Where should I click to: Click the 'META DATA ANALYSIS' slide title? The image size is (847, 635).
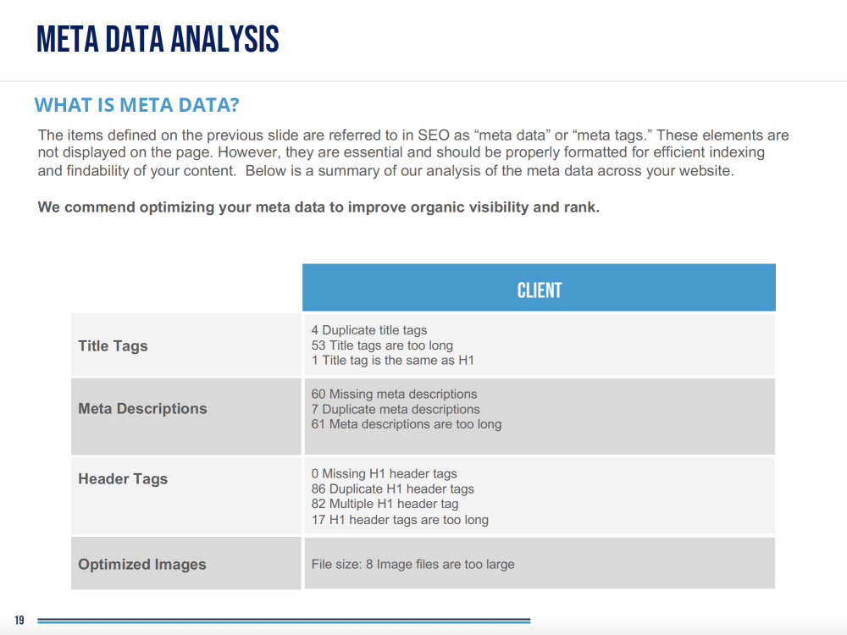pyautogui.click(x=158, y=39)
